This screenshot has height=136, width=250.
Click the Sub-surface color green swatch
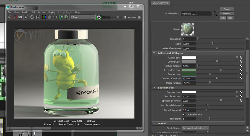[189, 70]
